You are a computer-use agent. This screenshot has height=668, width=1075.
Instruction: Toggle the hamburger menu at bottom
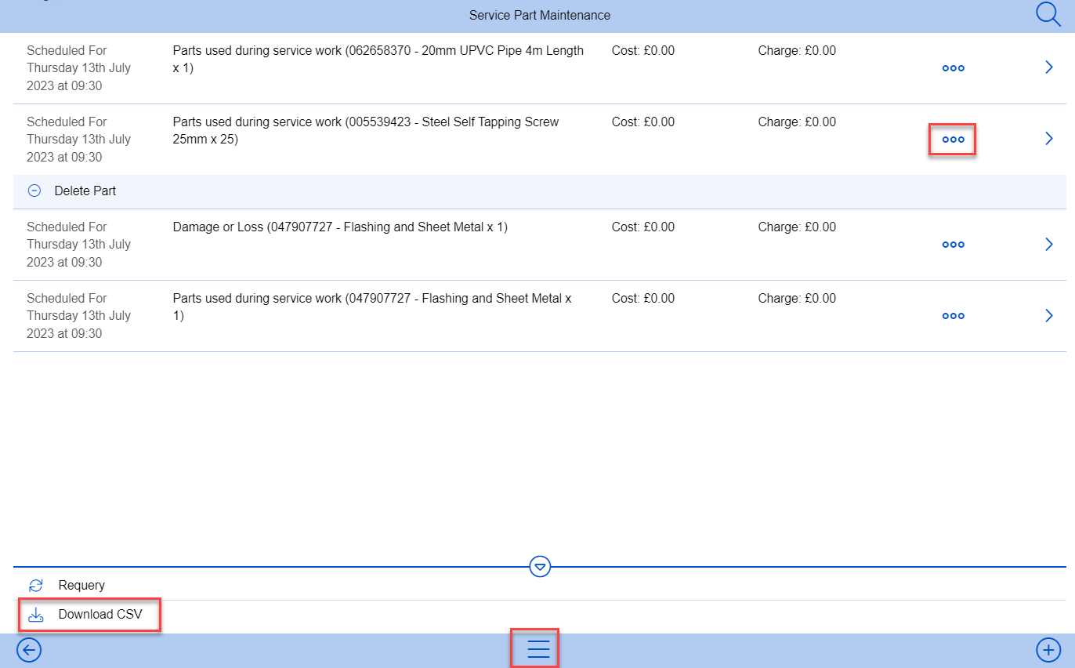(x=538, y=649)
